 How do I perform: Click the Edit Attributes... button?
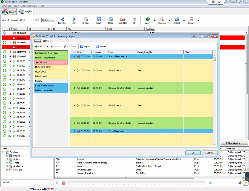[234, 143]
